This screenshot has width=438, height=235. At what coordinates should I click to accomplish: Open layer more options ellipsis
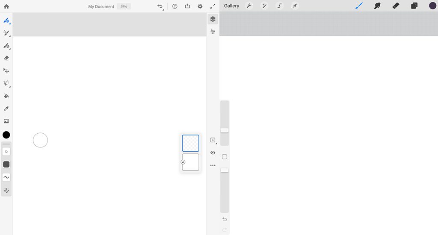(x=213, y=165)
